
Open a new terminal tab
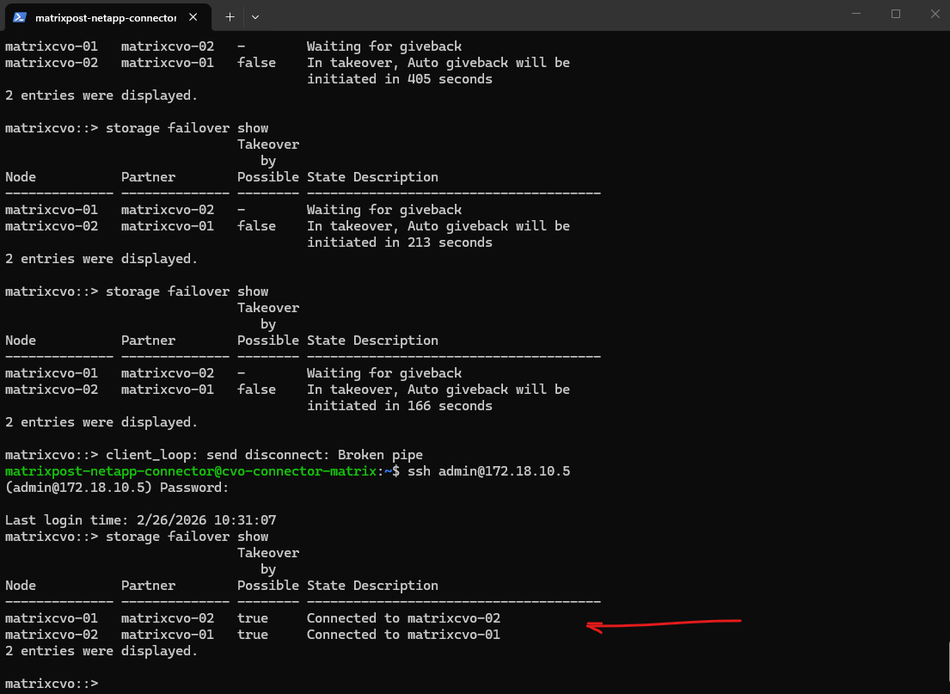[x=230, y=16]
